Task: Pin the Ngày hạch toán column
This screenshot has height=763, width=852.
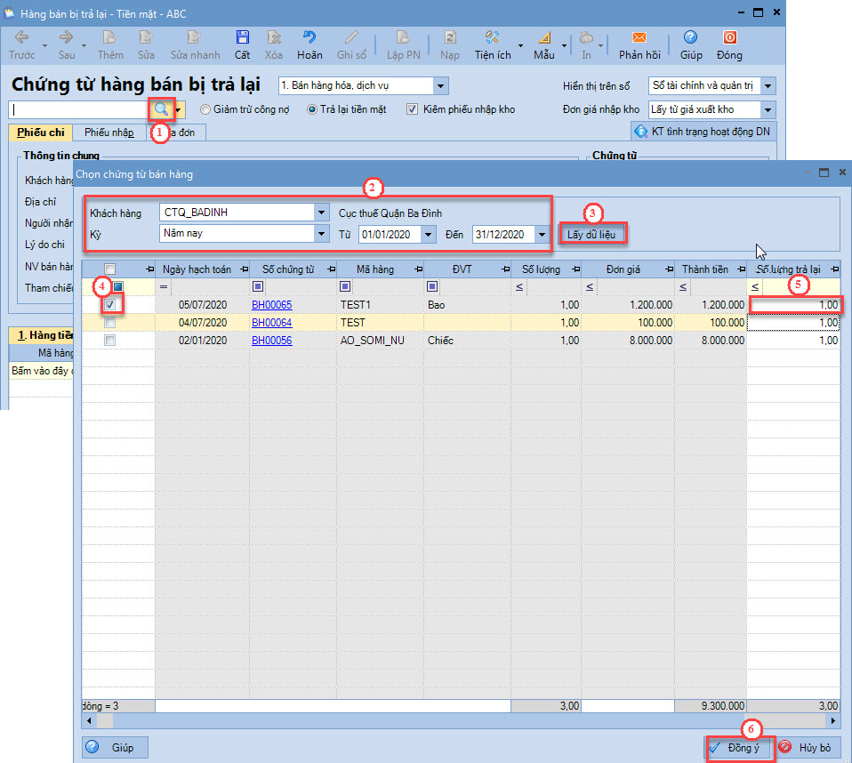Action: [244, 269]
